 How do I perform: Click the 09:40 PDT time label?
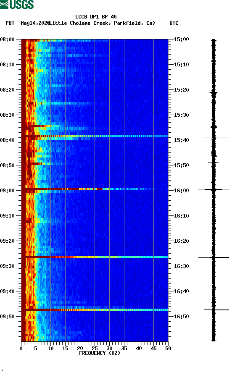point(8,291)
